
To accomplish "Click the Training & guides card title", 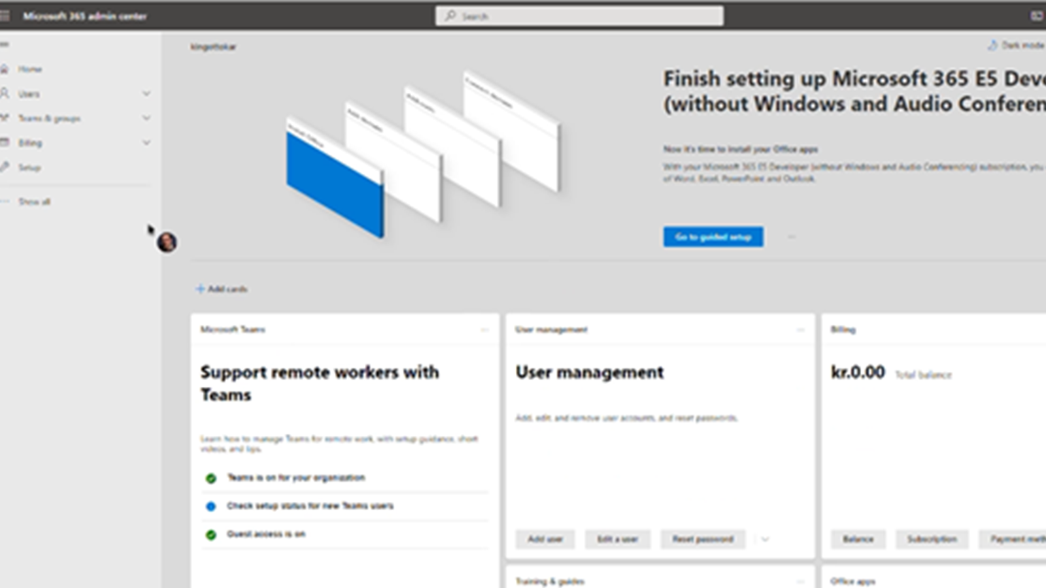I will point(550,581).
